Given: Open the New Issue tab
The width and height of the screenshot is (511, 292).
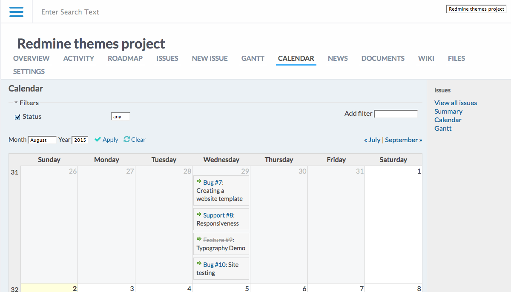Looking at the screenshot, I should tap(210, 58).
